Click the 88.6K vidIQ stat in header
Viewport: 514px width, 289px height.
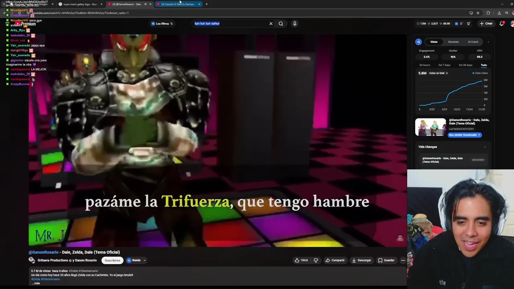[445, 24]
